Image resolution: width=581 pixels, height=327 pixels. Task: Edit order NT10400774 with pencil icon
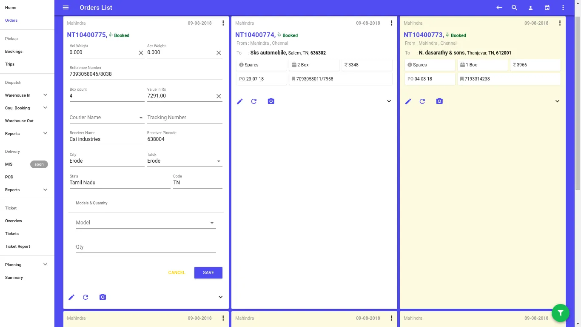pos(240,101)
